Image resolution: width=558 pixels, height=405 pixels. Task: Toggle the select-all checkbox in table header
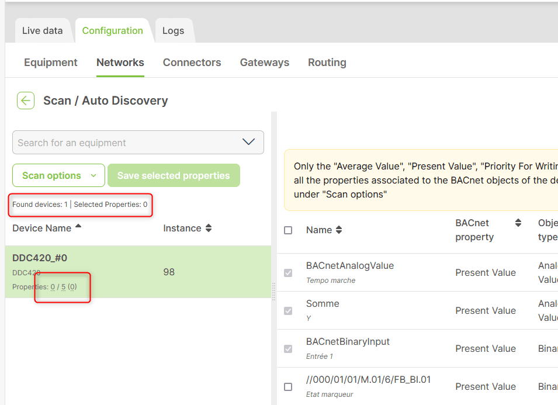tap(288, 230)
